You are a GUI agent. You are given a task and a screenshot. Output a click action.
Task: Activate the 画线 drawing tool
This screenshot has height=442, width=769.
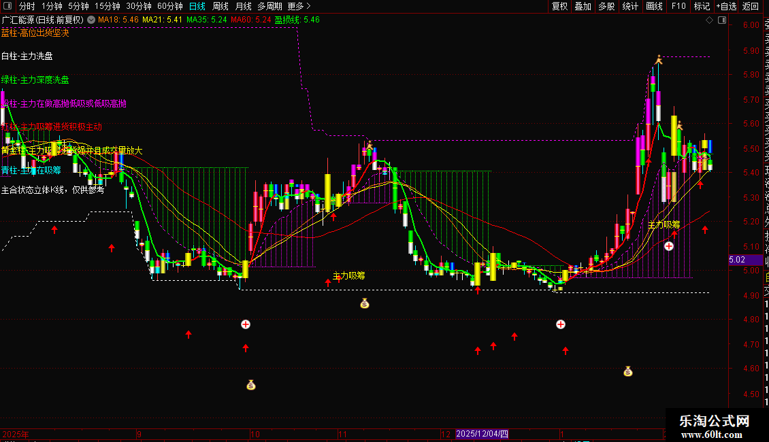click(x=654, y=6)
